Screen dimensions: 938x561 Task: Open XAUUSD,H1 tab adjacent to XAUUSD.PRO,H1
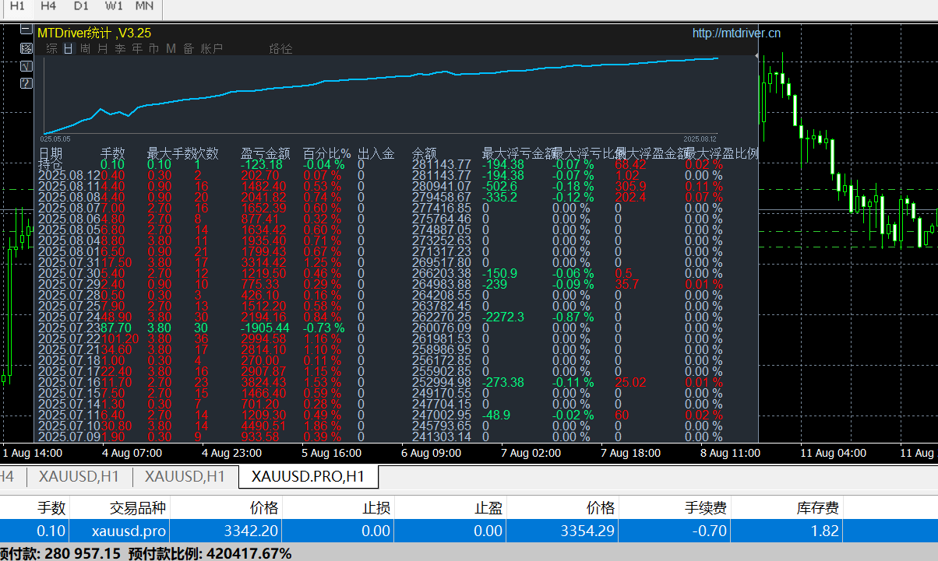pos(186,476)
